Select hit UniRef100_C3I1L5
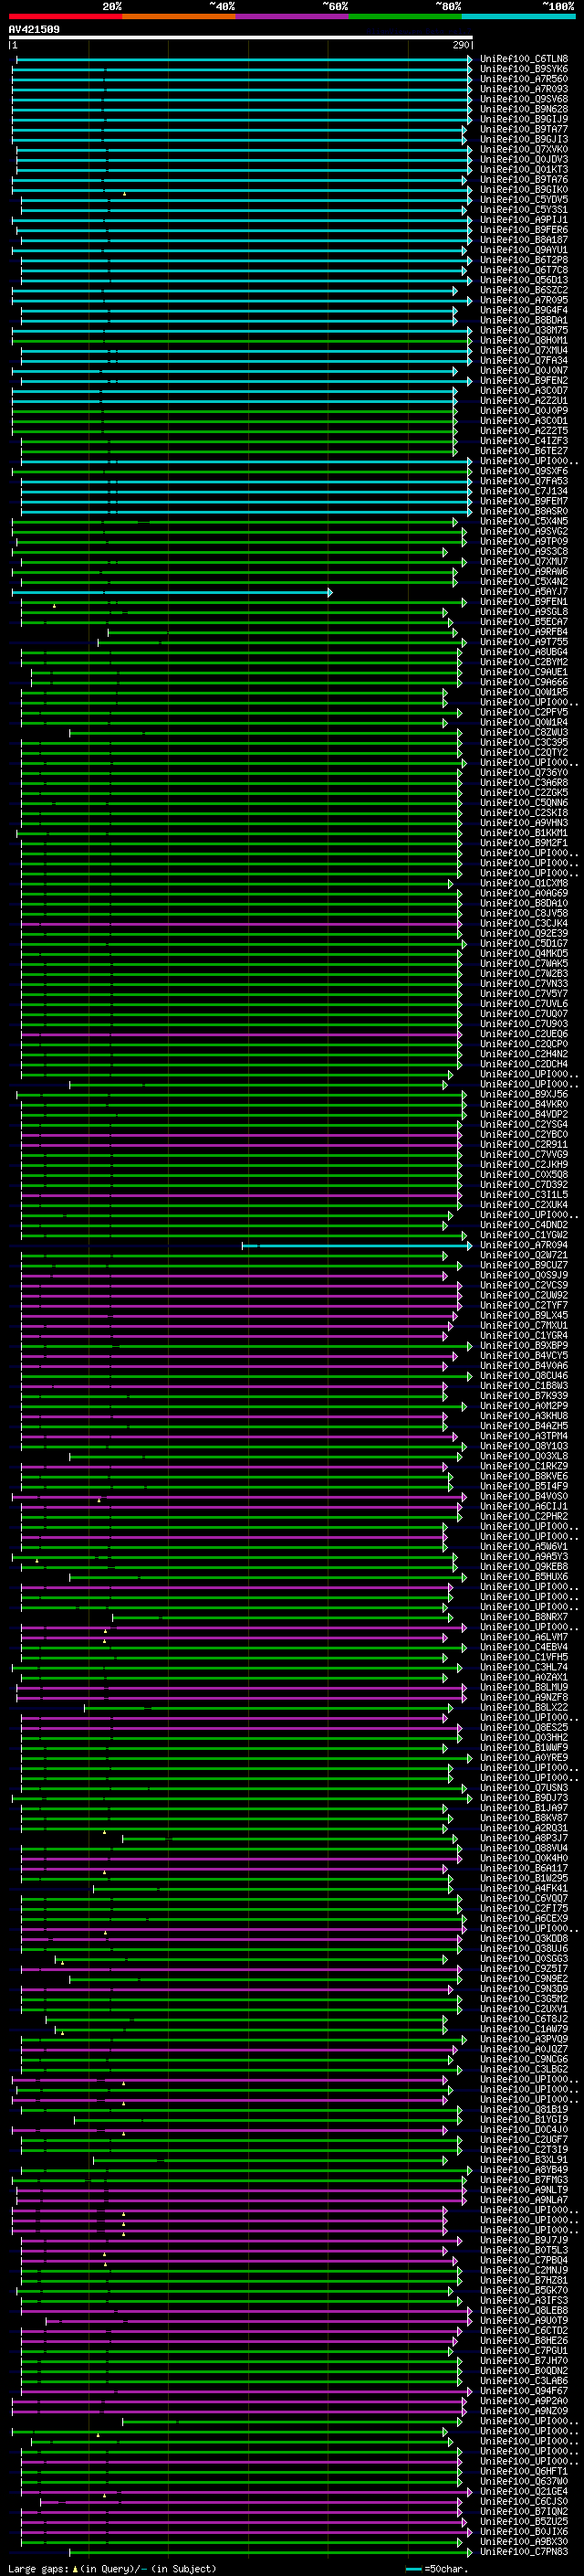 point(523,1195)
